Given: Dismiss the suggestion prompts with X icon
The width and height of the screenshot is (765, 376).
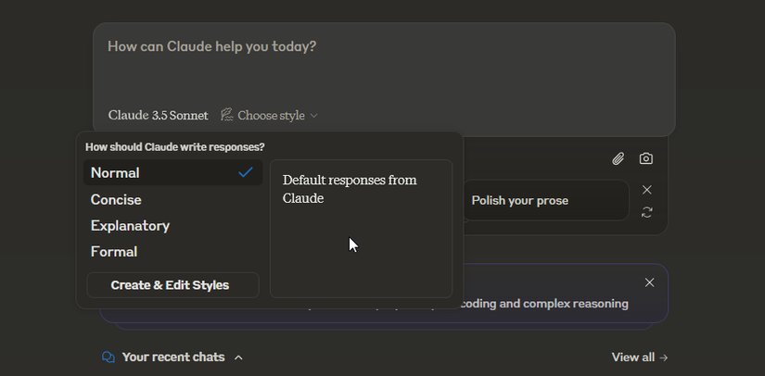Looking at the screenshot, I should [x=647, y=190].
